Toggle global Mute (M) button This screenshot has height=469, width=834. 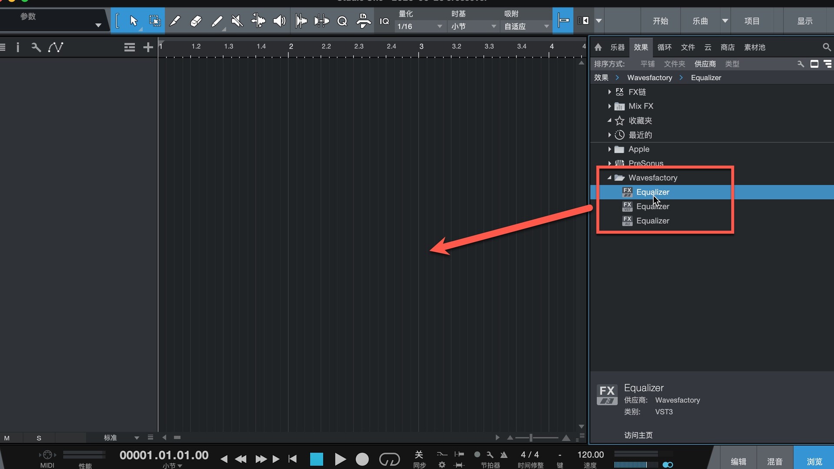(7, 438)
